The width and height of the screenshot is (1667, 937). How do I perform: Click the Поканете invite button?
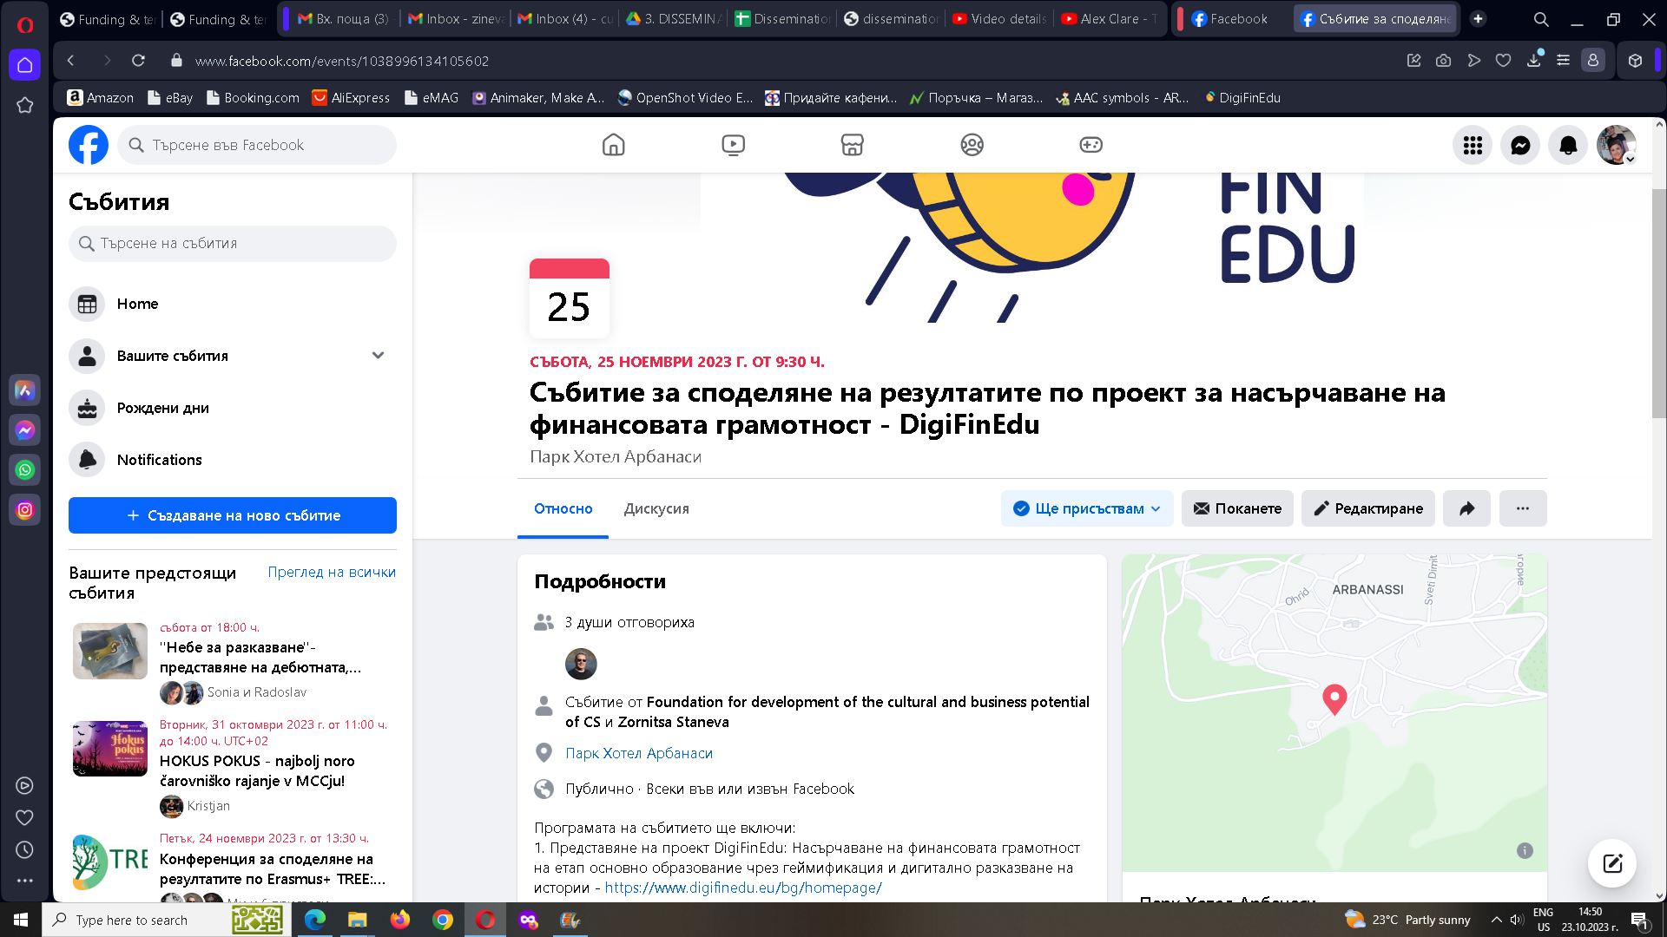coord(1237,508)
